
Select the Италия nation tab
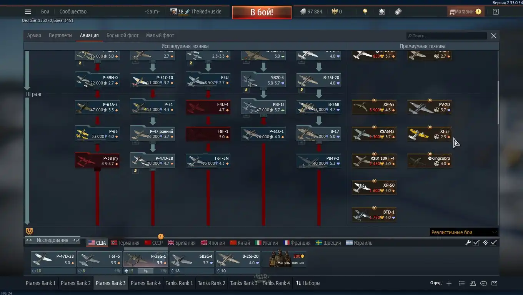[x=266, y=243]
